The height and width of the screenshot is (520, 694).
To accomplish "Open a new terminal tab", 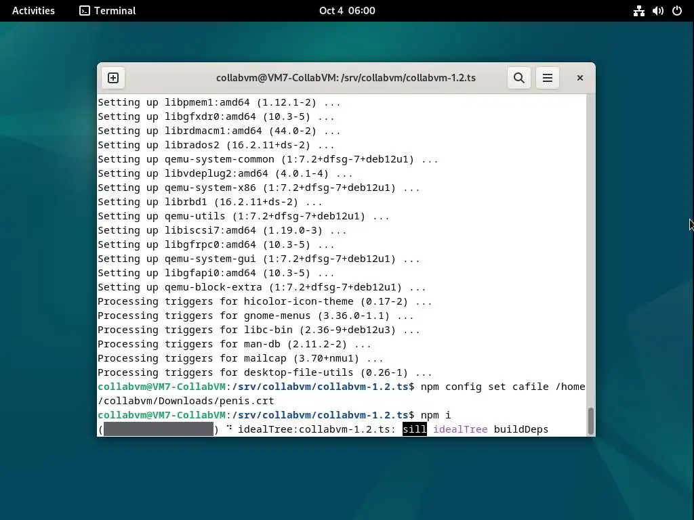I will [113, 78].
